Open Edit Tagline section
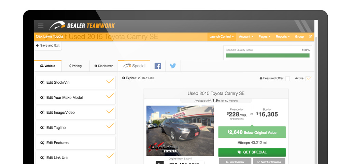354x164 pixels. click(76, 128)
